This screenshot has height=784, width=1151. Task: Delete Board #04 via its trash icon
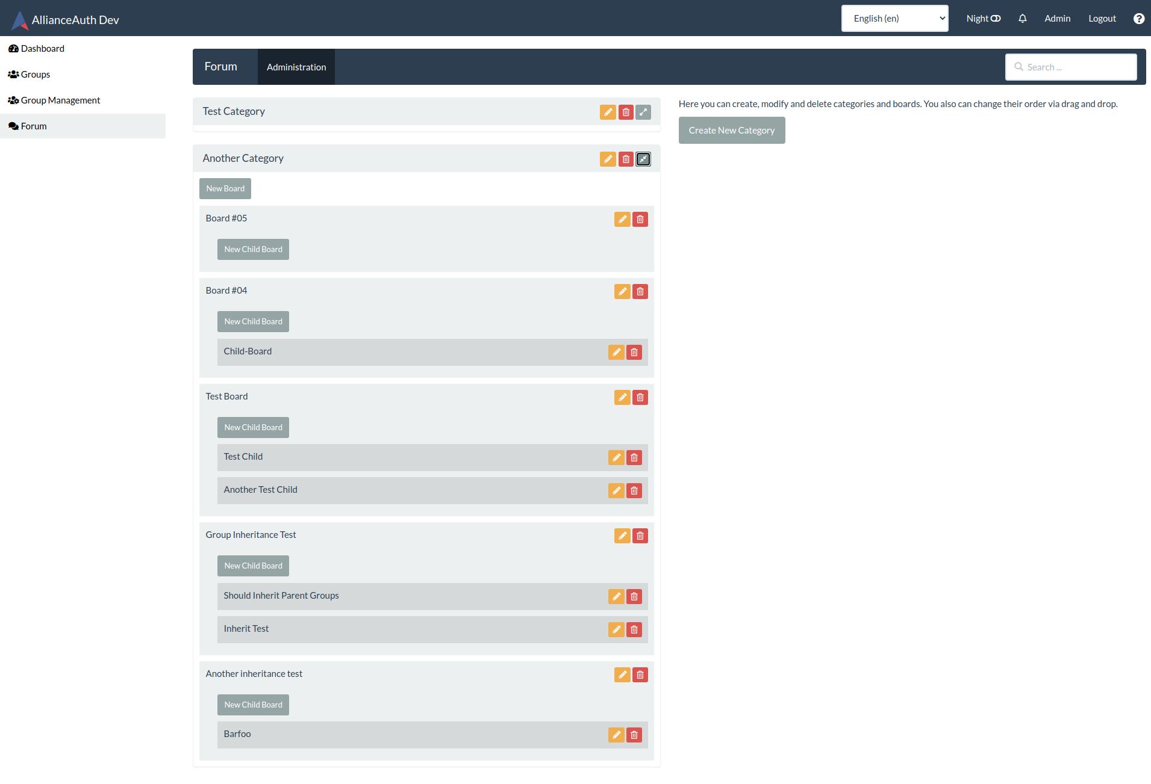click(x=640, y=291)
